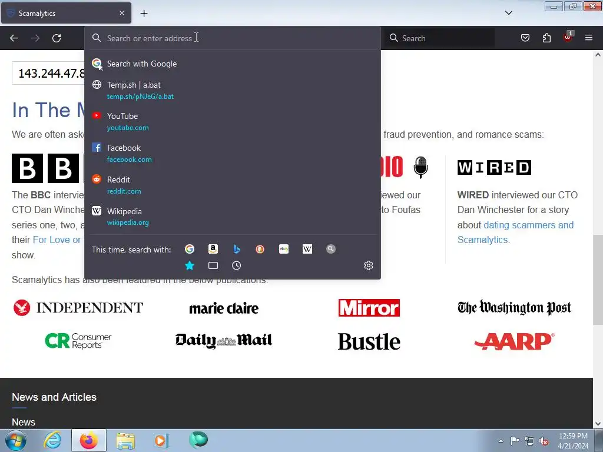Search this time with DuckDuckGo icon
603x452 pixels.
260,249
